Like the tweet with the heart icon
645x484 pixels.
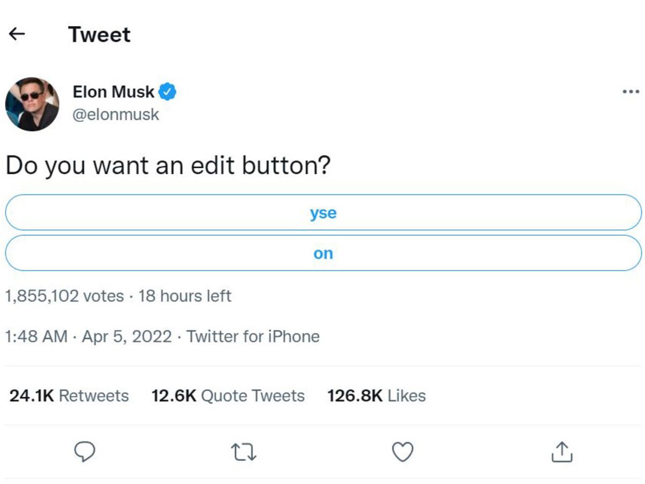(x=402, y=452)
